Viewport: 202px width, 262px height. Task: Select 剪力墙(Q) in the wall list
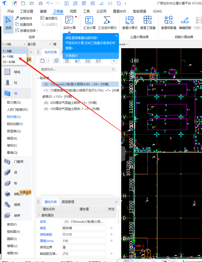click(14, 103)
